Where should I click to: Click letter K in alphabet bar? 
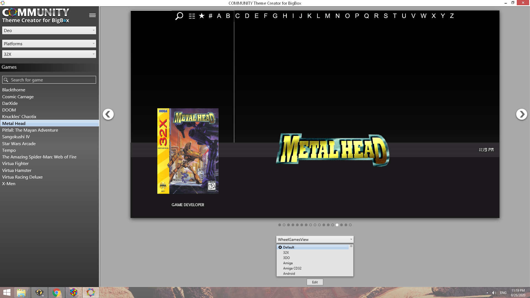coord(309,16)
